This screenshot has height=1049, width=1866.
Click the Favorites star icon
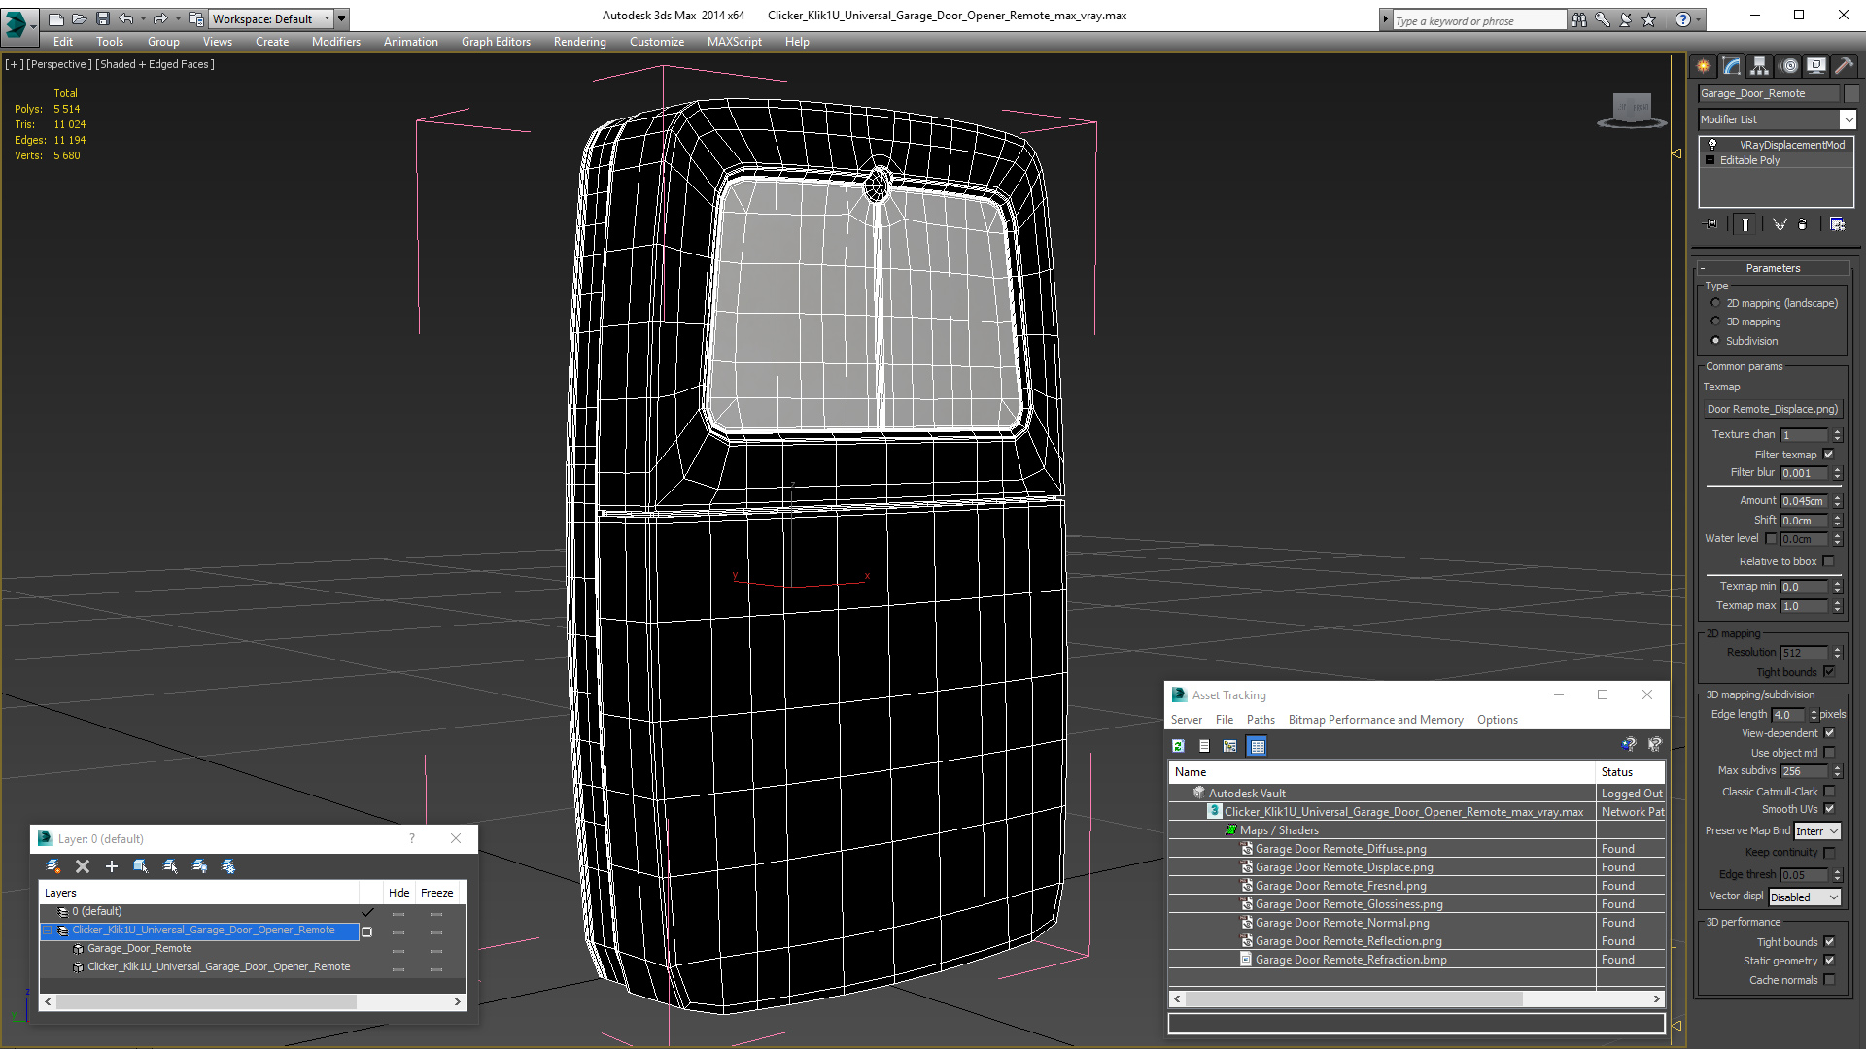1649,19
